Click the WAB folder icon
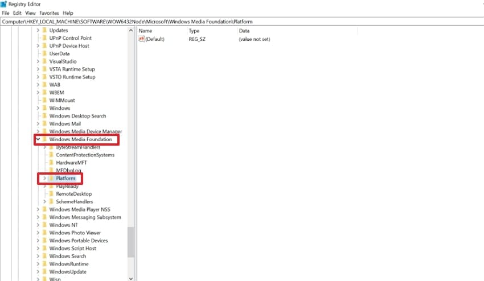This screenshot has width=484, height=281. click(44, 85)
